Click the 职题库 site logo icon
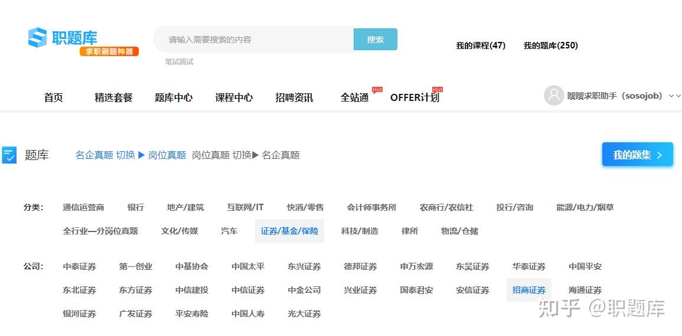The width and height of the screenshot is (682, 336). click(37, 37)
